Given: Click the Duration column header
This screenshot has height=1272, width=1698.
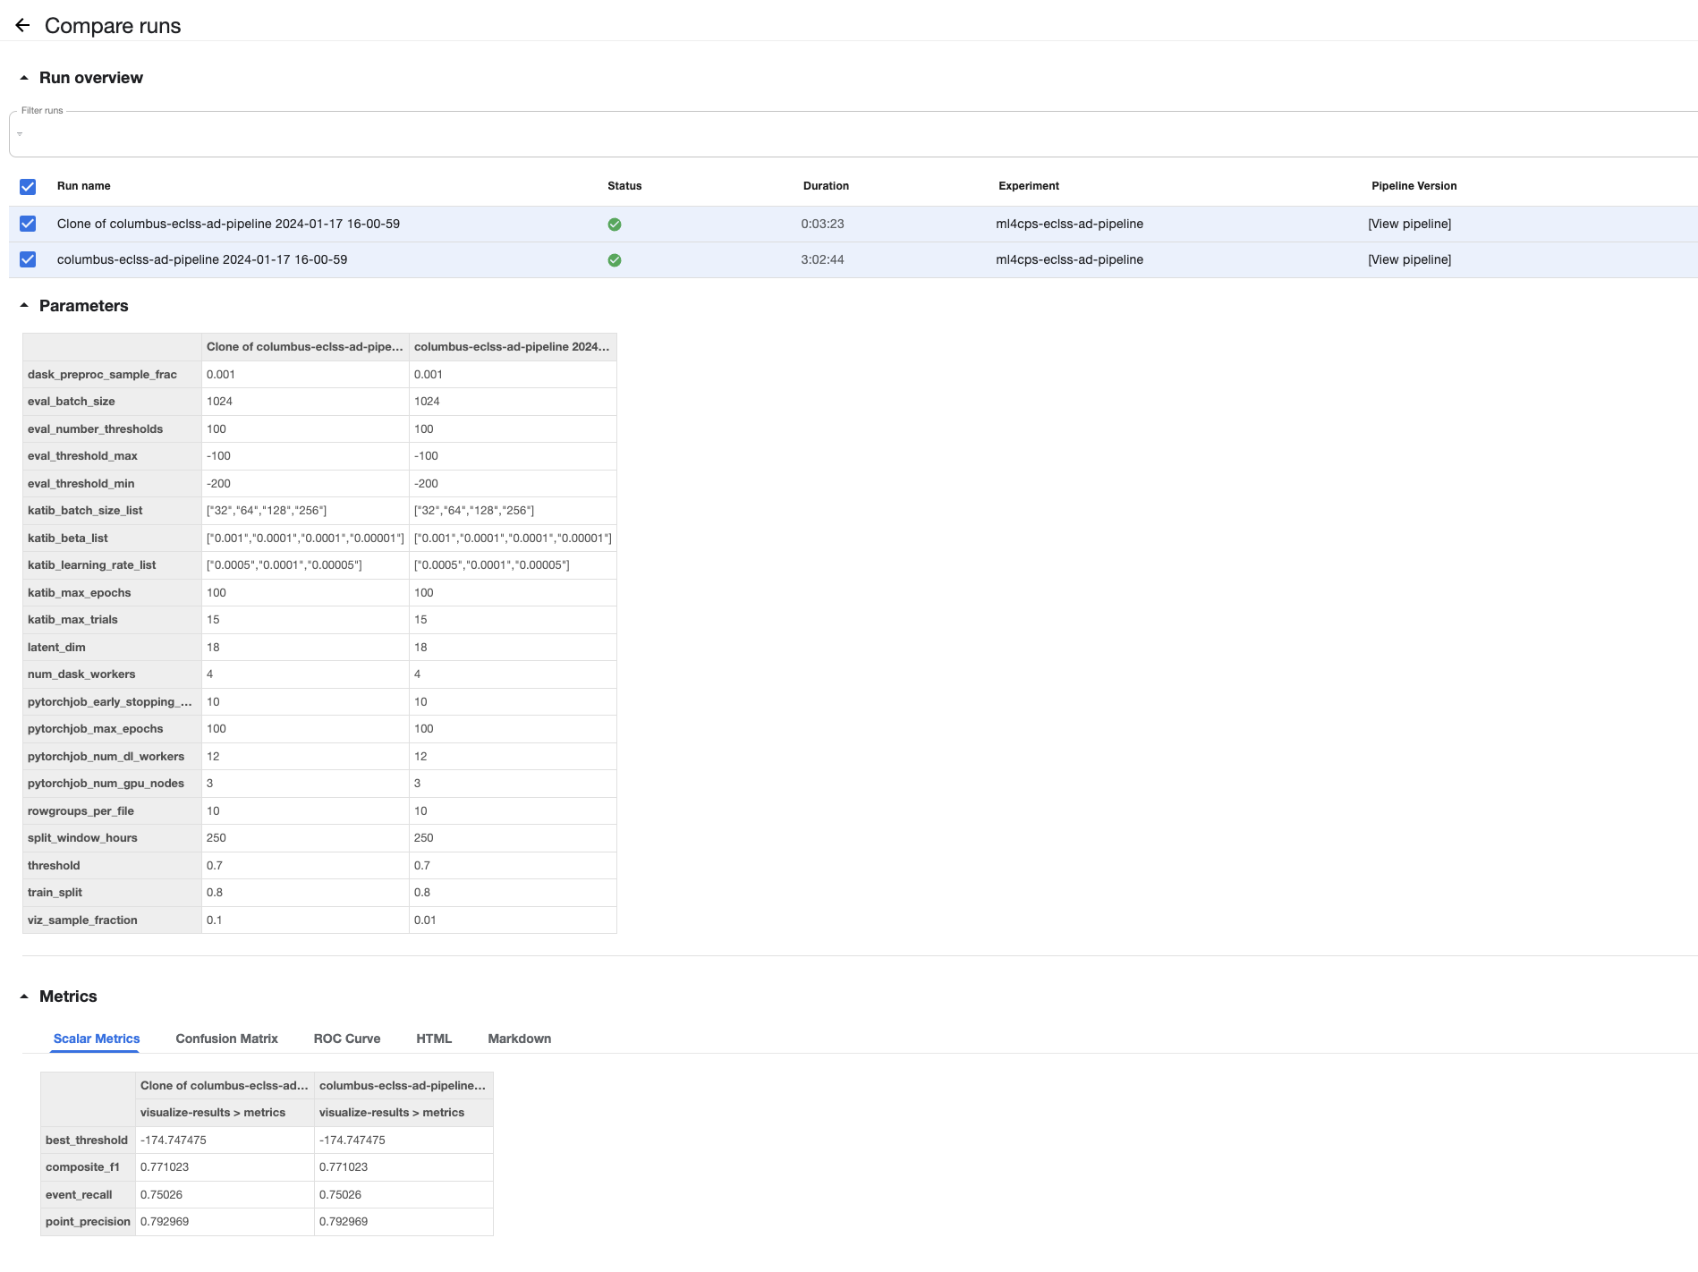Looking at the screenshot, I should (x=826, y=186).
